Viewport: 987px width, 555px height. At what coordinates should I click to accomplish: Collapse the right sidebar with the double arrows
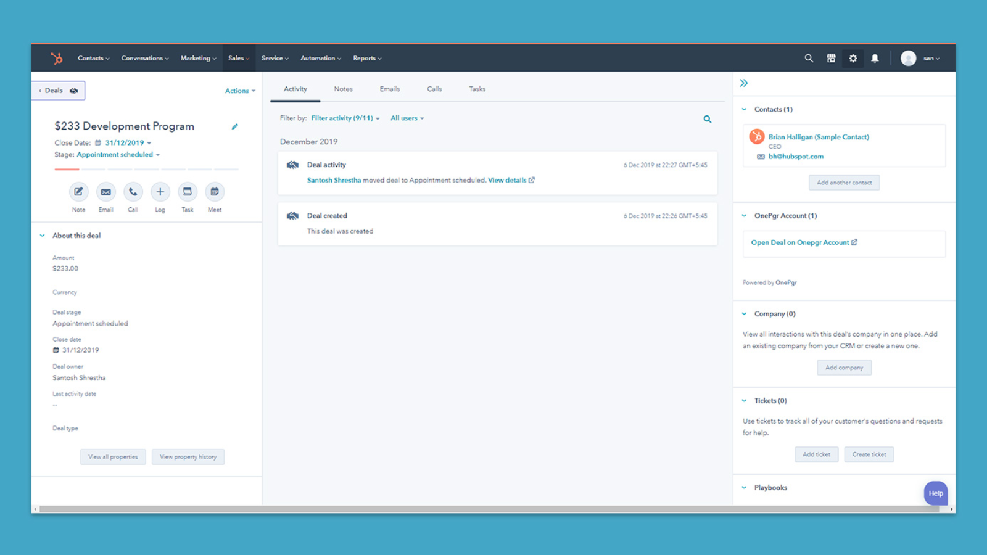click(x=744, y=82)
